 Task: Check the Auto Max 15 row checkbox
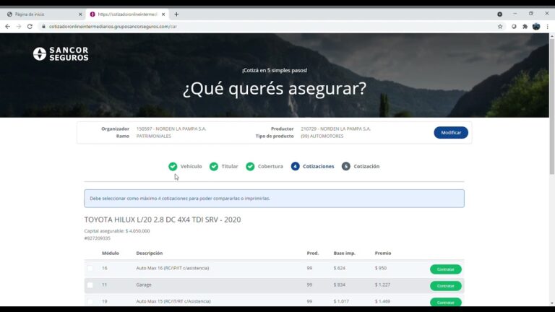(x=90, y=302)
